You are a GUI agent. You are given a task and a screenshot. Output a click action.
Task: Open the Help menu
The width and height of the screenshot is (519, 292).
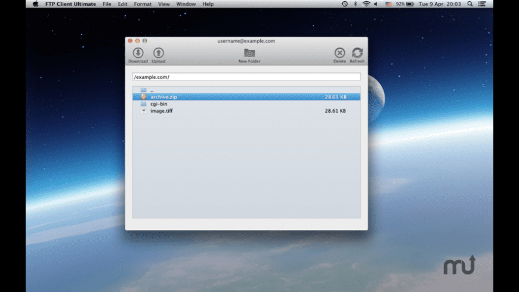click(x=208, y=4)
